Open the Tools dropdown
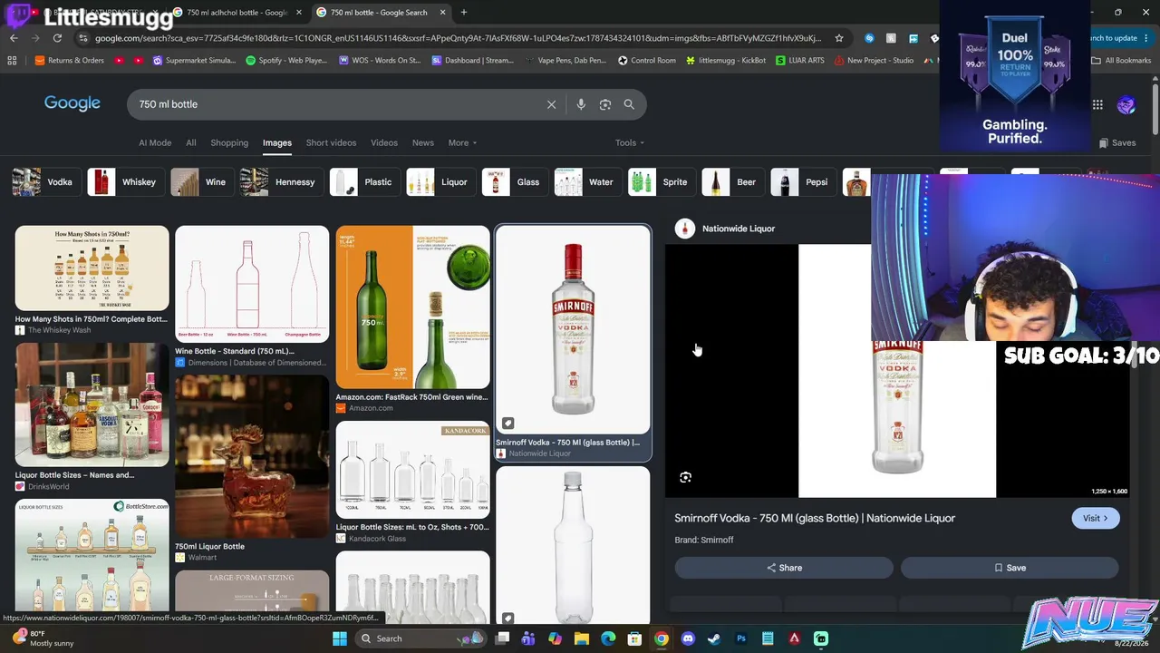1160x653 pixels. (x=630, y=142)
